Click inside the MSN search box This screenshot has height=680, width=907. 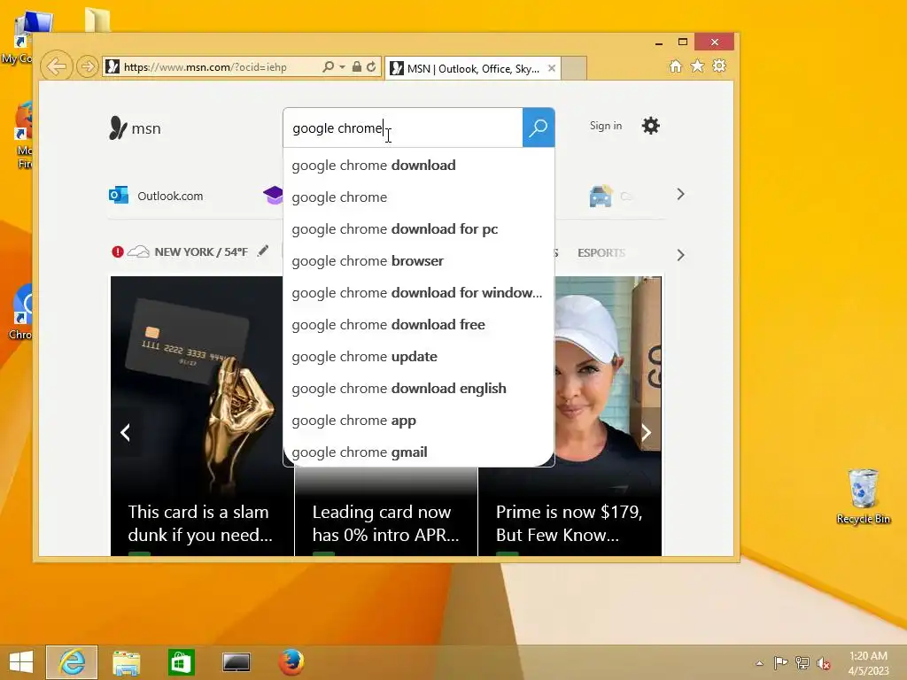click(403, 127)
